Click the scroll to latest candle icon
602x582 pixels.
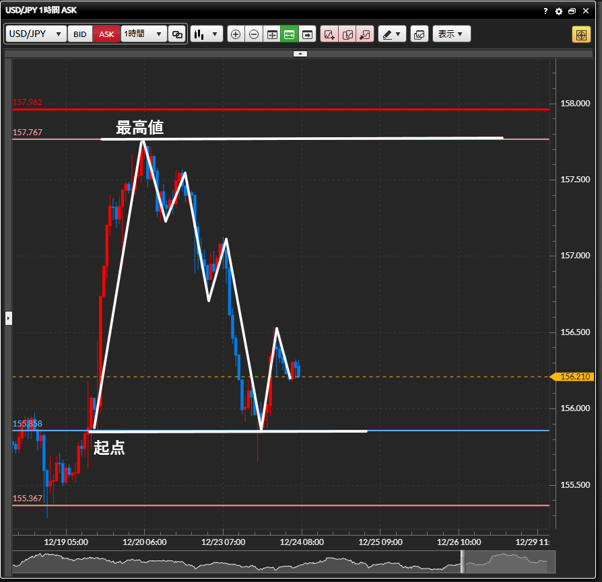click(308, 34)
